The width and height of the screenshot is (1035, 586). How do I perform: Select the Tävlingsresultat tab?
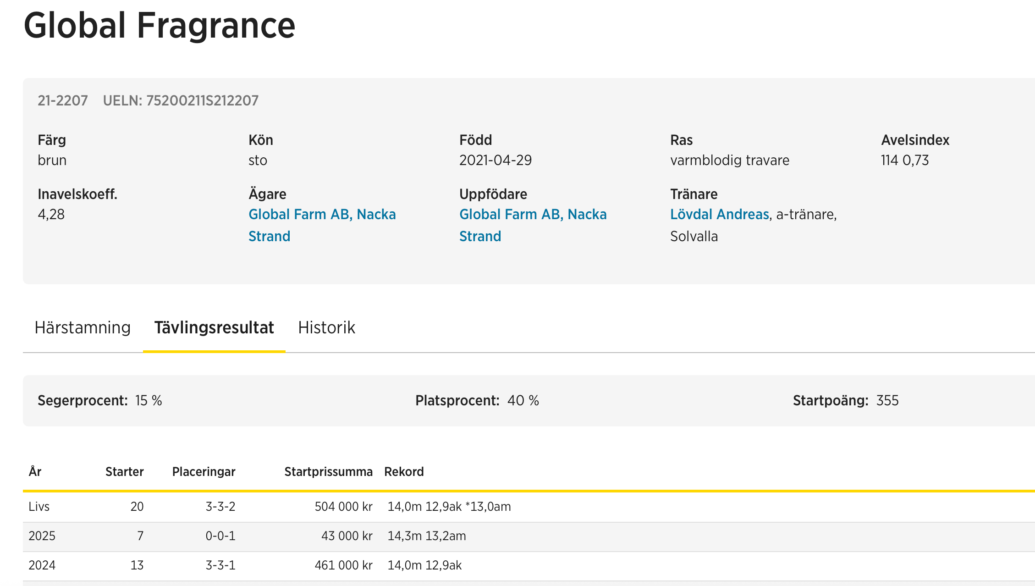pyautogui.click(x=214, y=328)
